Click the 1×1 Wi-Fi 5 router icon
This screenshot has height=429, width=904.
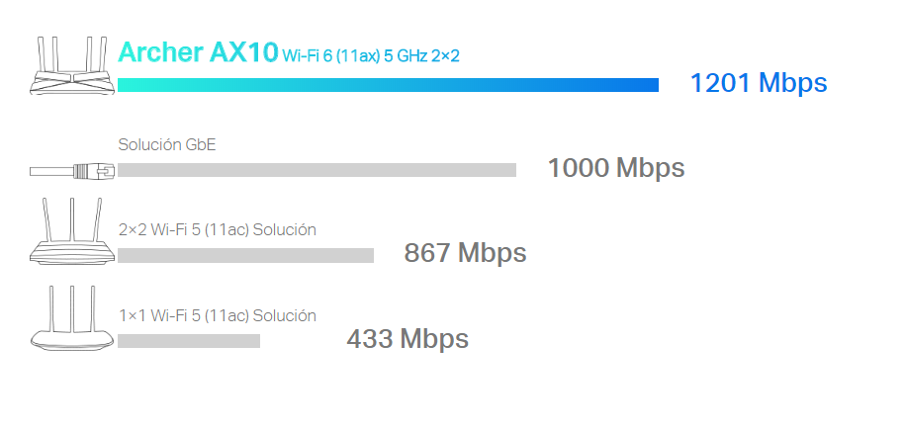pos(72,318)
